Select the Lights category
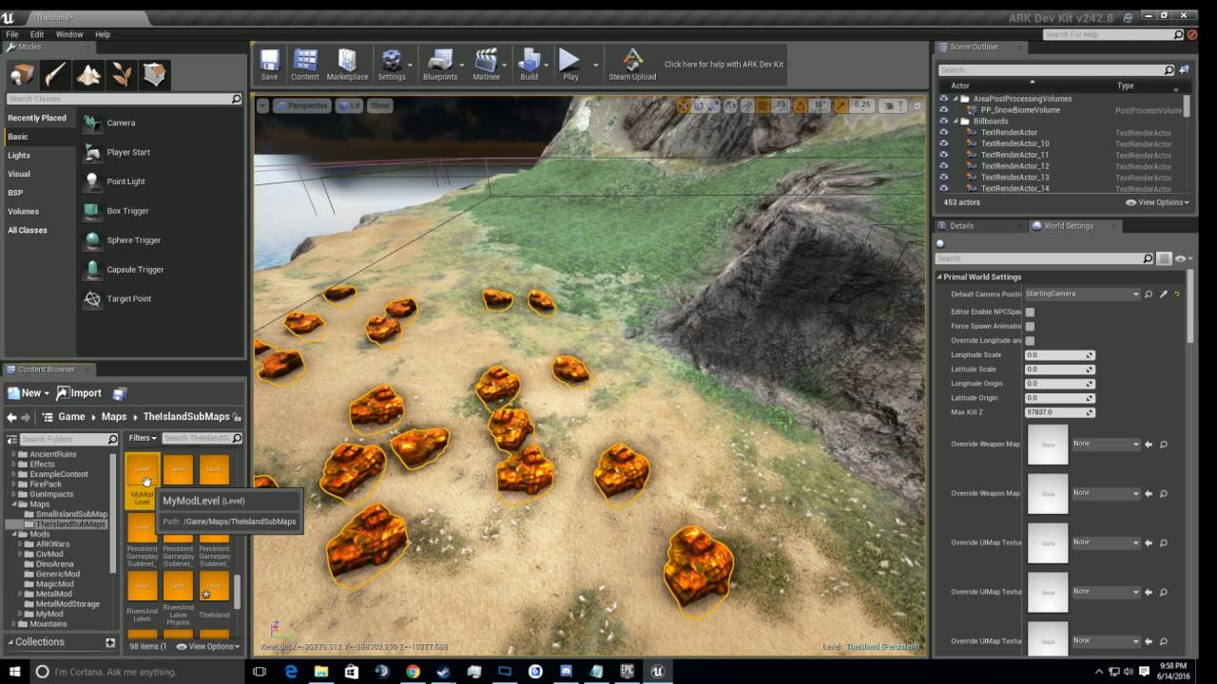 19,156
